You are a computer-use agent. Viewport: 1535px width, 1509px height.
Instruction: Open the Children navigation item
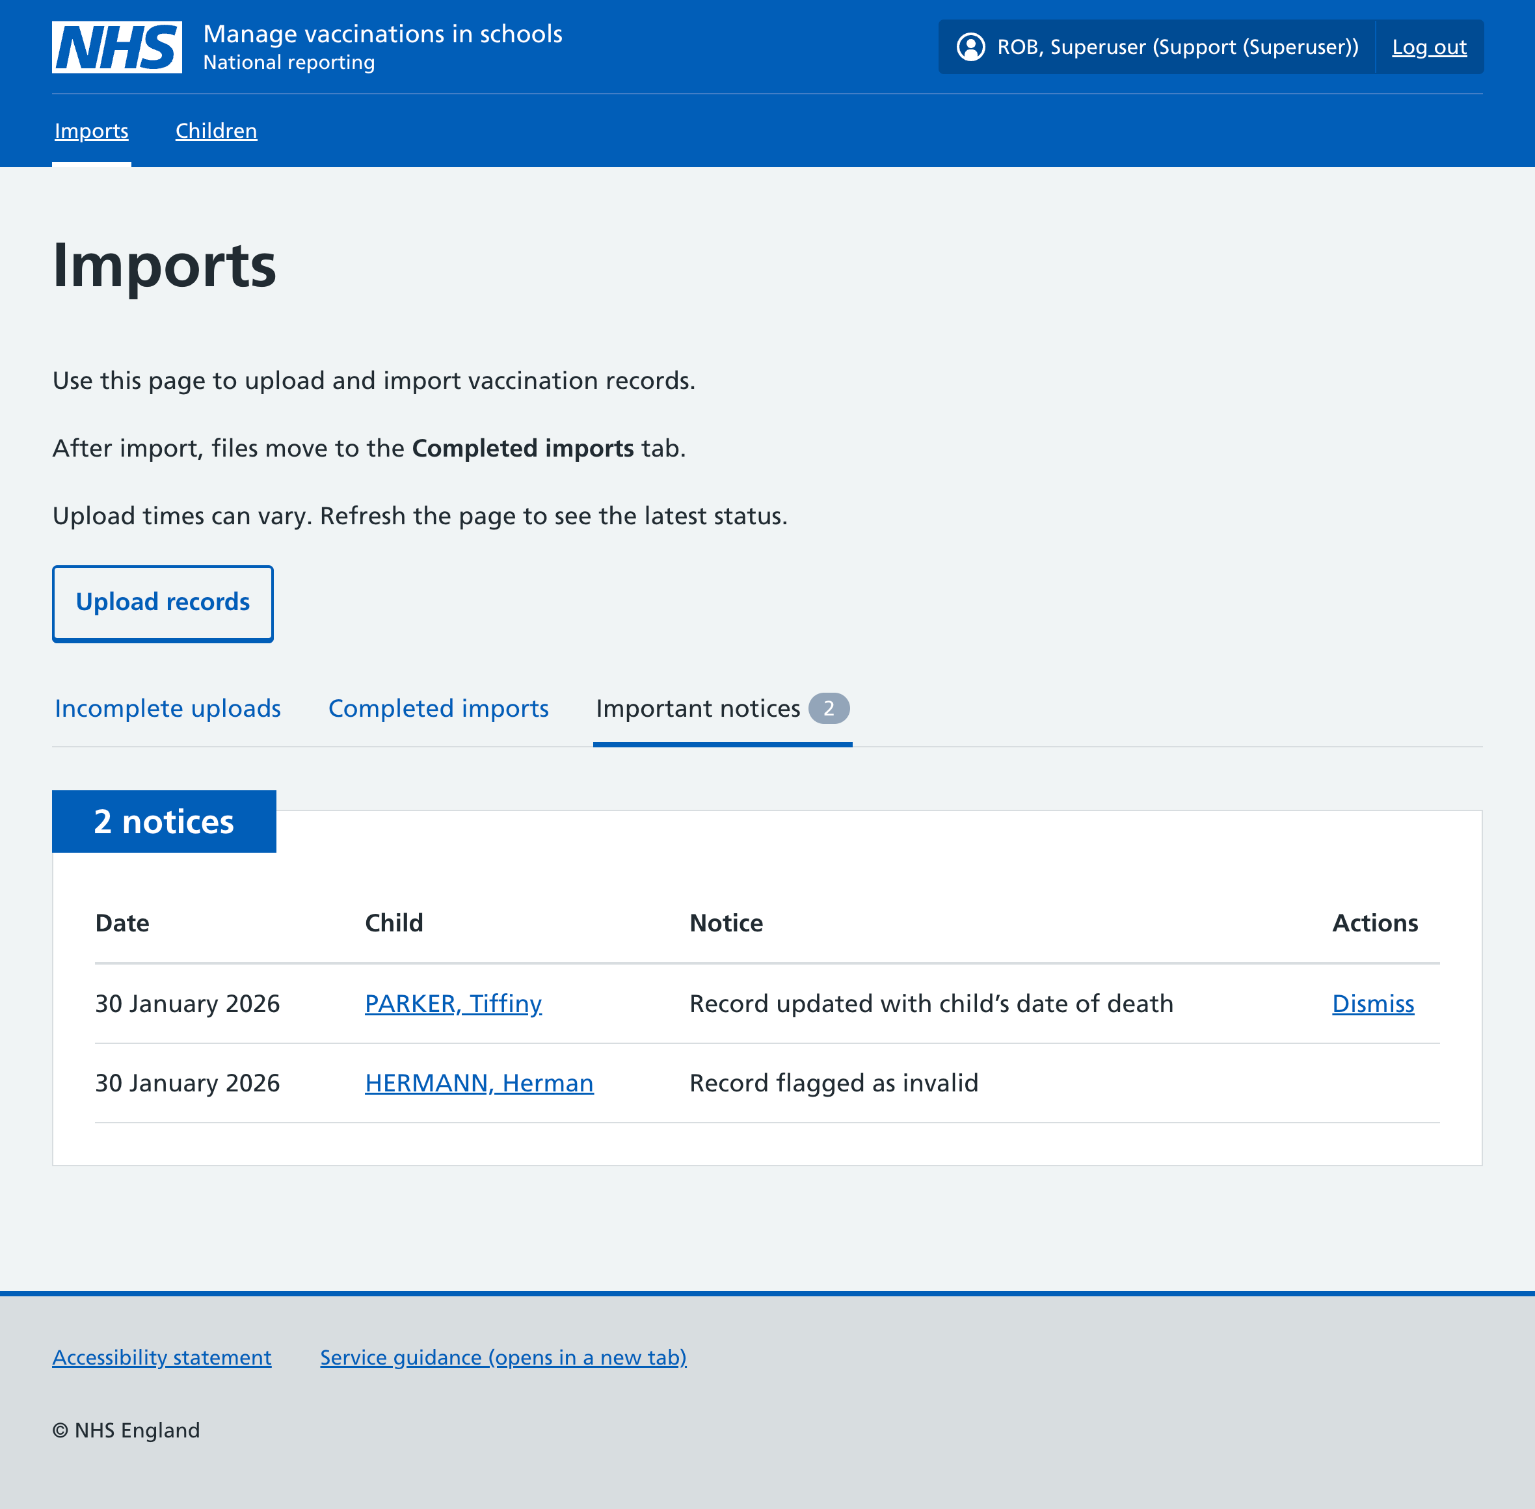[x=215, y=131]
